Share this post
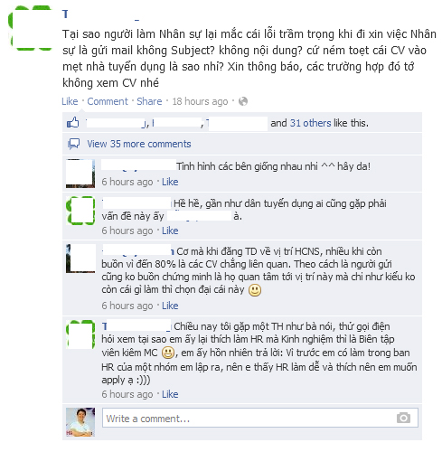 click(x=149, y=101)
